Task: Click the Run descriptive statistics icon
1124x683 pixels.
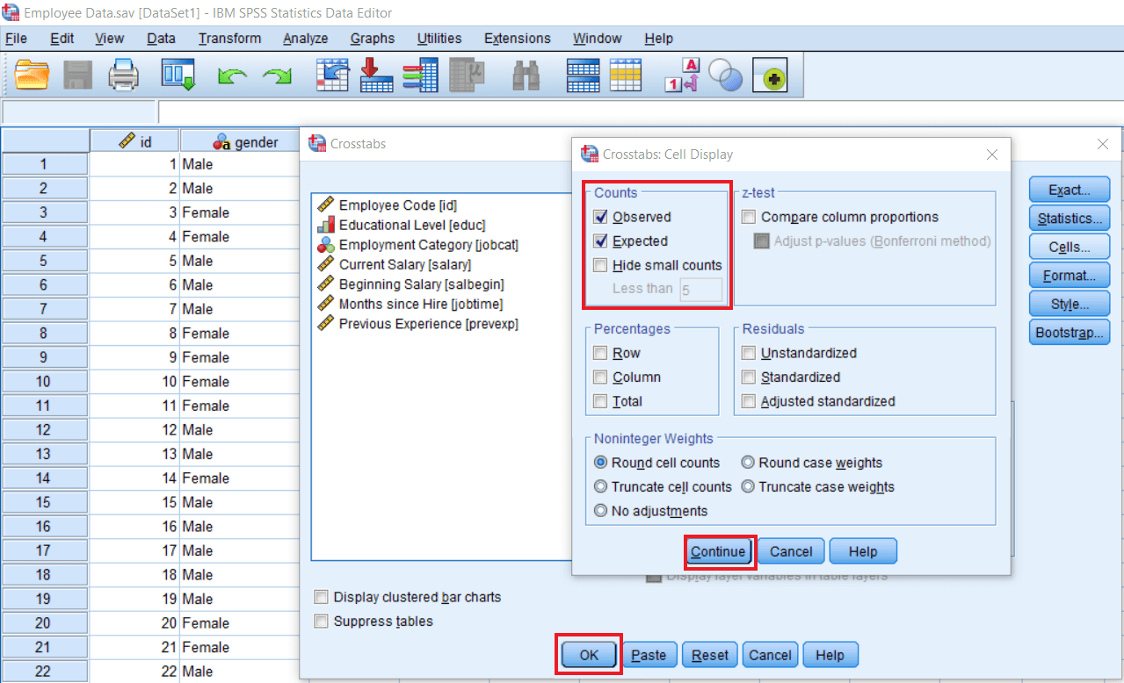Action: 467,75
